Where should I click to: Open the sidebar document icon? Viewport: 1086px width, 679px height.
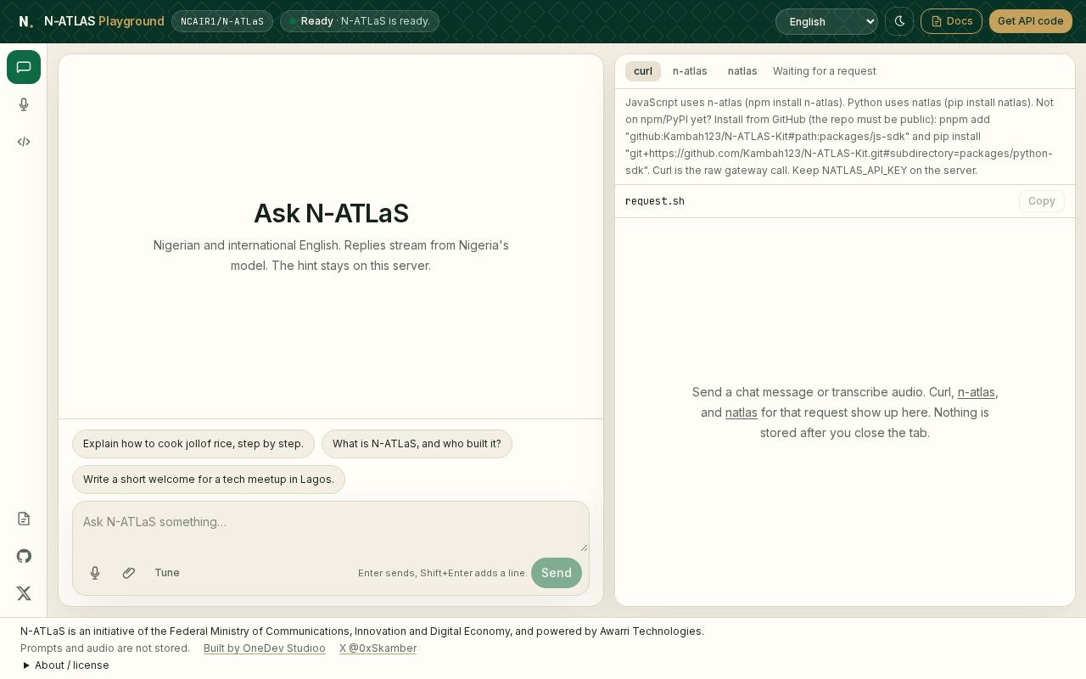tap(24, 519)
